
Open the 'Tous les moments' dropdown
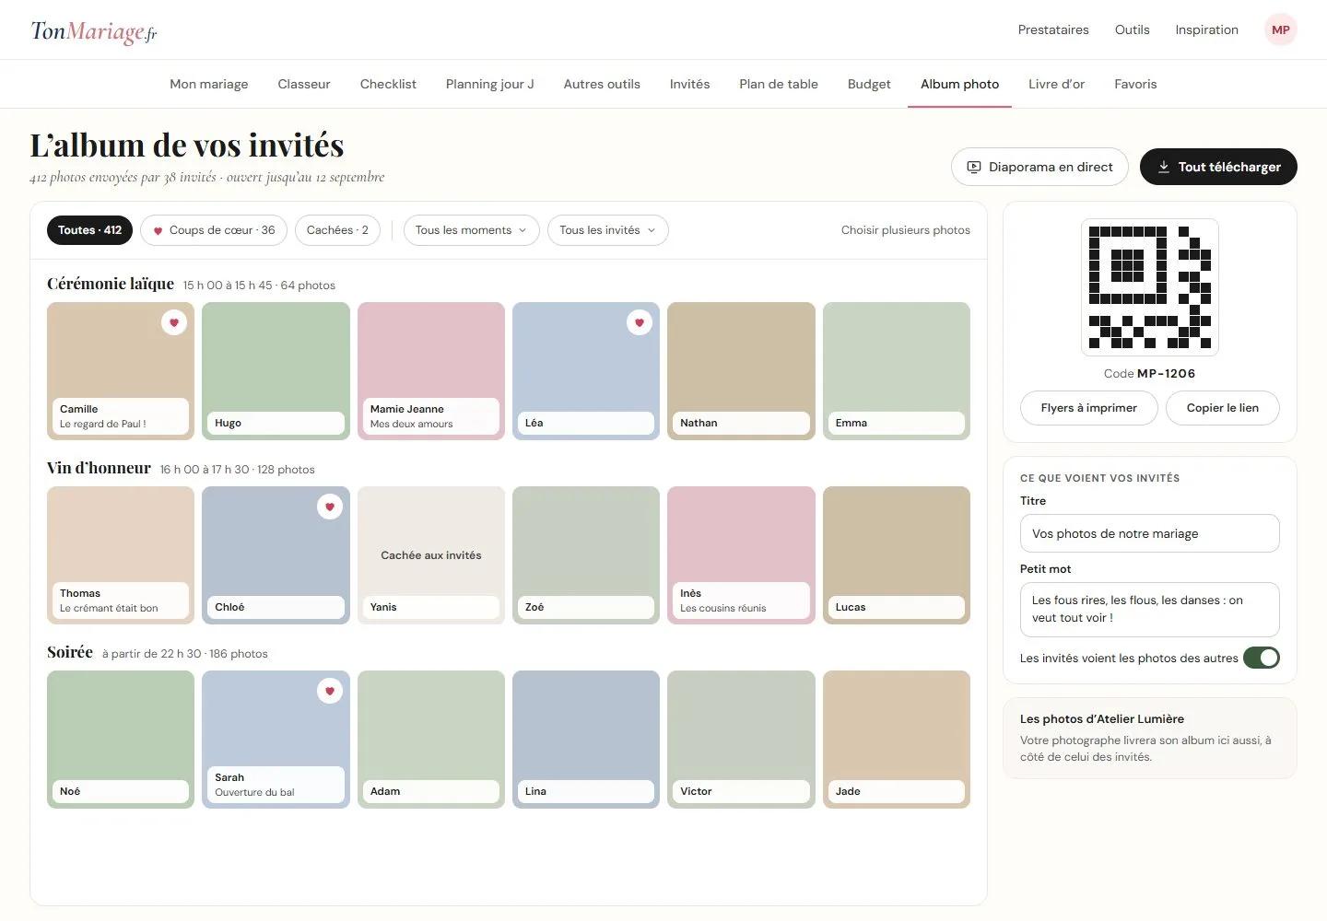point(471,230)
